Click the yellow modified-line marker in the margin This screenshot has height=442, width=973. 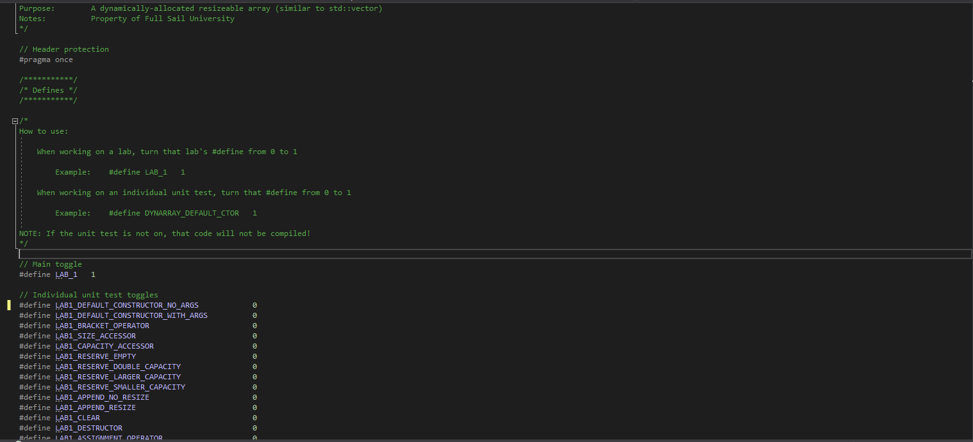[8, 305]
